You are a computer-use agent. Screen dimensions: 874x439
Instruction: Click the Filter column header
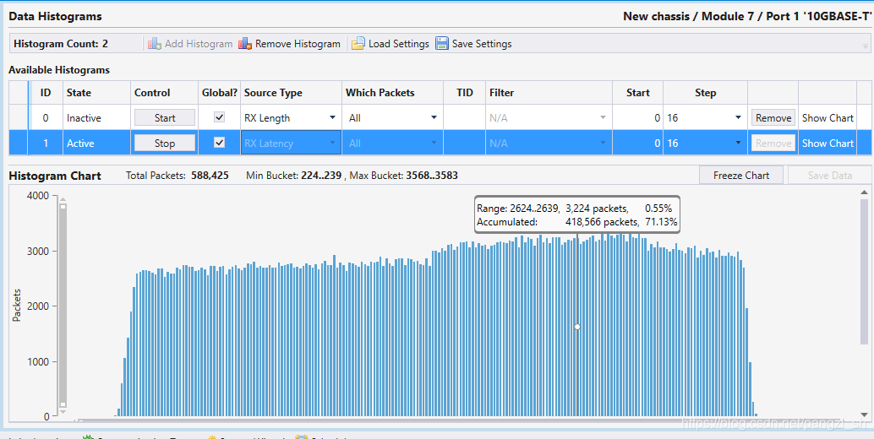point(549,92)
